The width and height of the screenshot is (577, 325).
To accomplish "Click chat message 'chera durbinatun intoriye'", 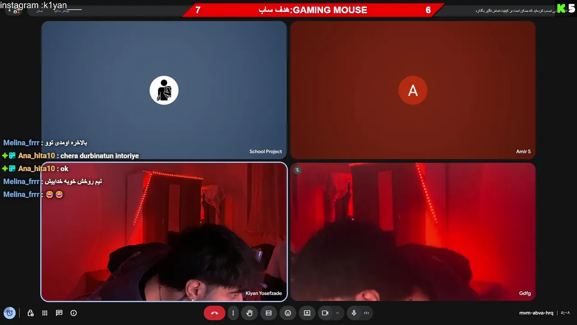I will tap(100, 156).
